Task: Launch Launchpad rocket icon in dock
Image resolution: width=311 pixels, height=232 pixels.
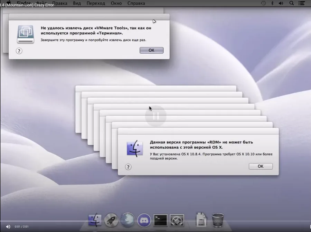Action: (x=111, y=220)
